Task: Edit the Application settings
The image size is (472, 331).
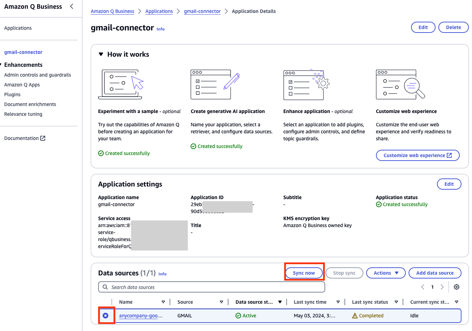Action: [449, 184]
